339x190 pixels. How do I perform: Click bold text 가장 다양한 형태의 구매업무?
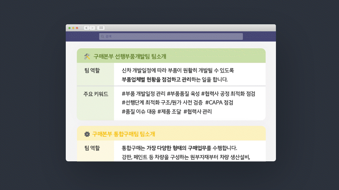coord(176,148)
